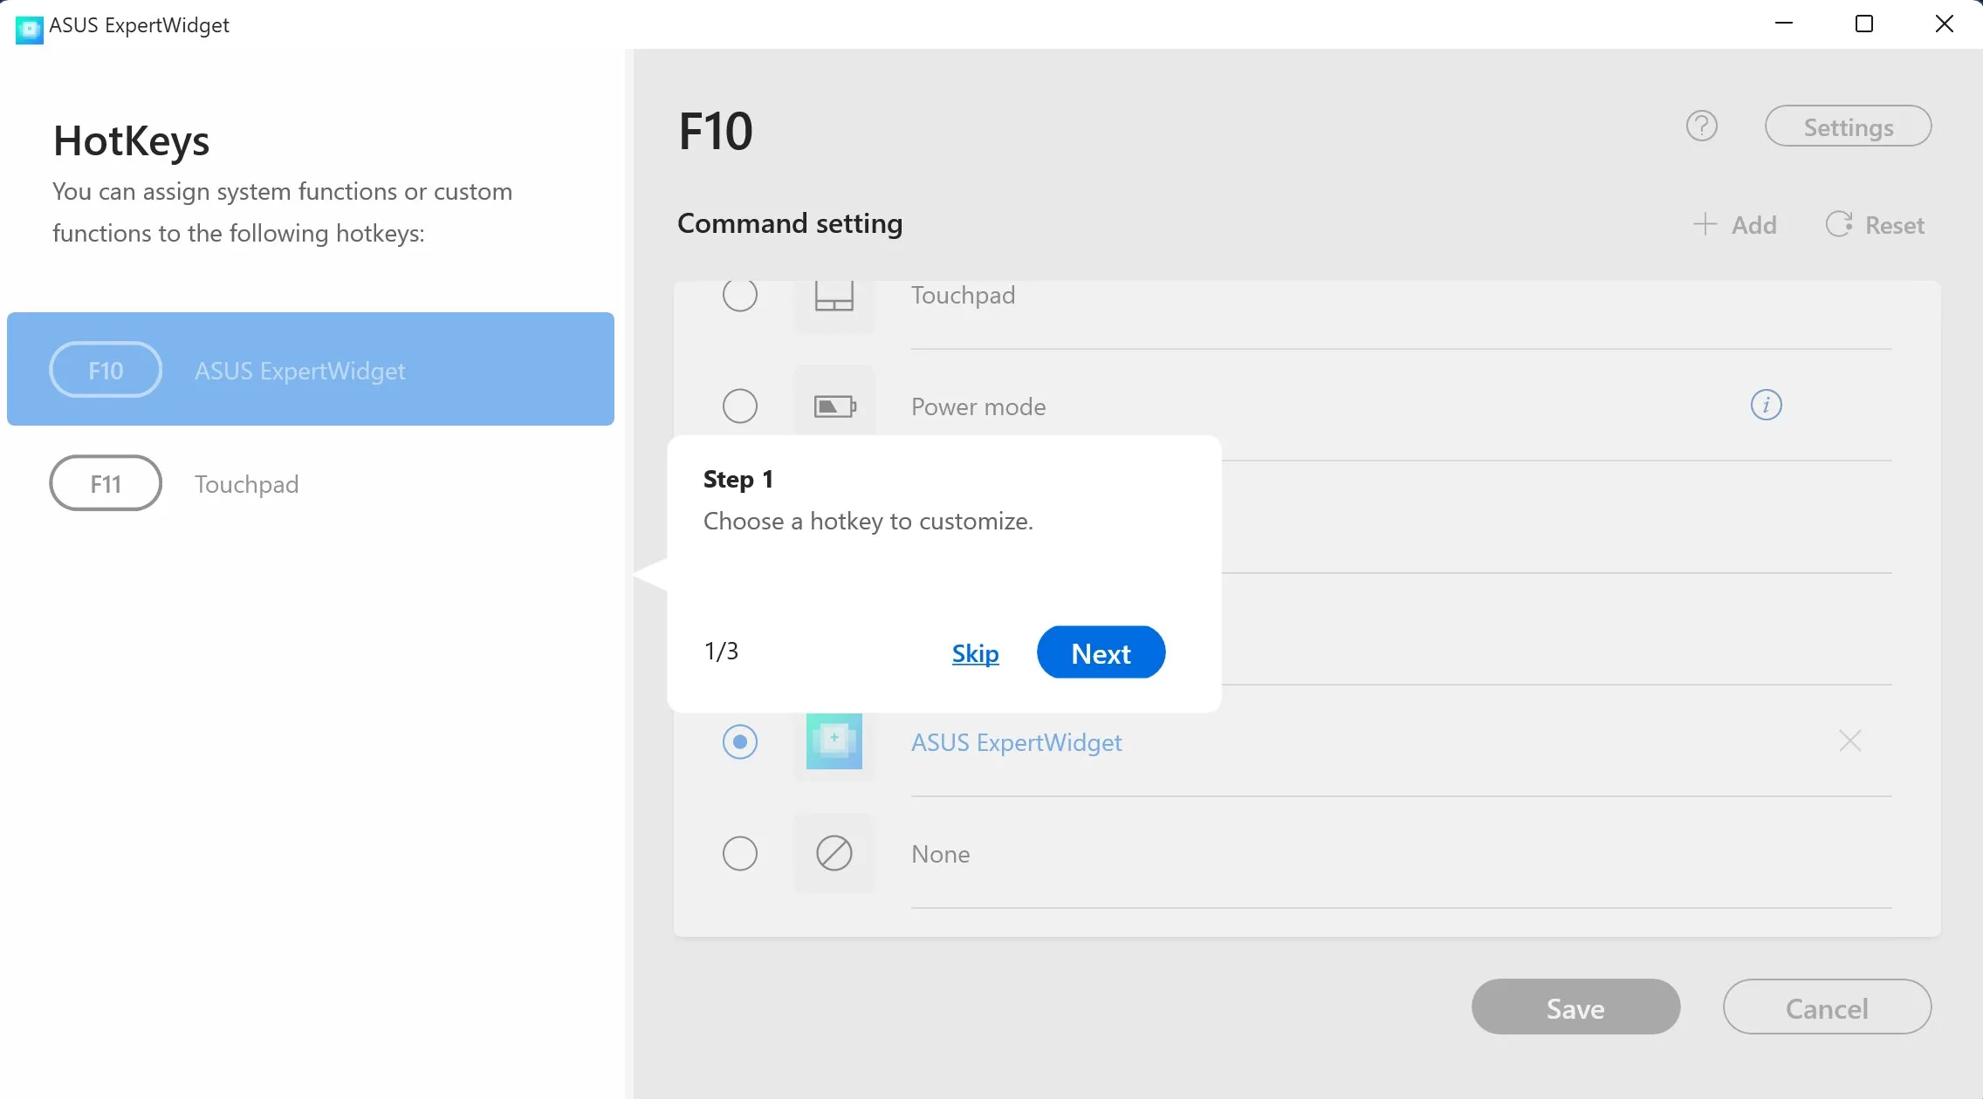This screenshot has height=1099, width=1983.
Task: Click the Next button in the tutorial
Action: point(1101,652)
